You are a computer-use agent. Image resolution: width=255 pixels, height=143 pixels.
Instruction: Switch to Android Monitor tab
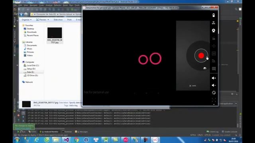49,132
